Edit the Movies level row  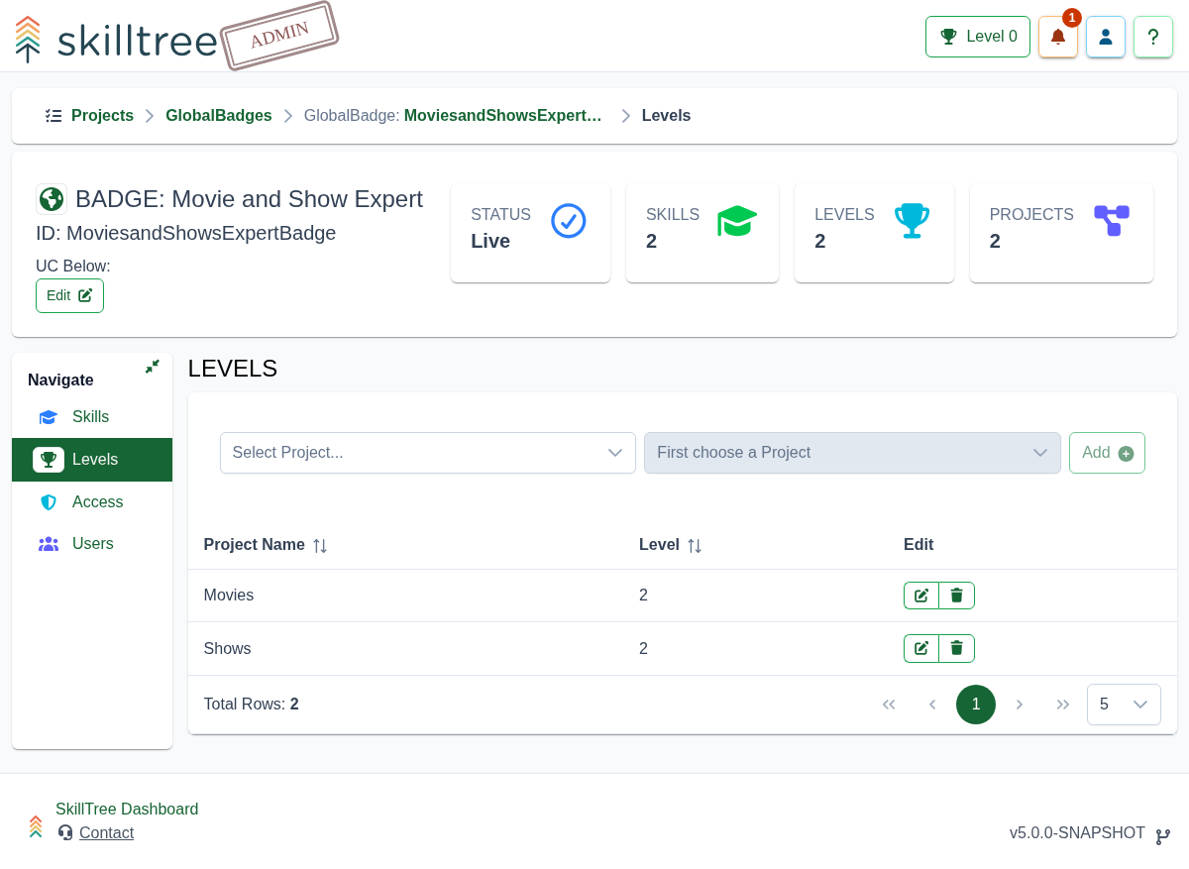click(921, 596)
